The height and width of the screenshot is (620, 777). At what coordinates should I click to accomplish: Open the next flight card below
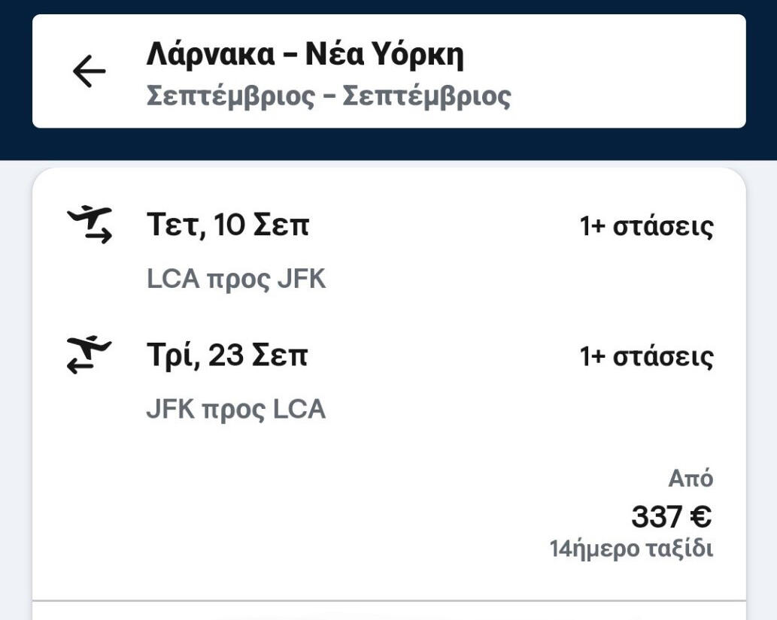pyautogui.click(x=388, y=612)
